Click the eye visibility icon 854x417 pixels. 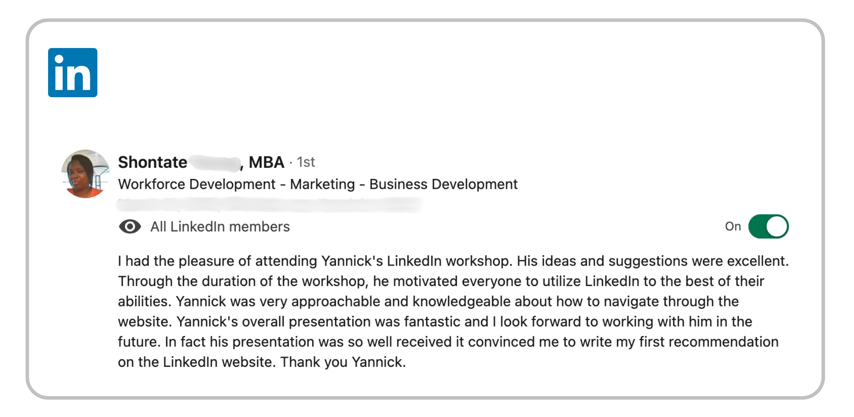[129, 226]
